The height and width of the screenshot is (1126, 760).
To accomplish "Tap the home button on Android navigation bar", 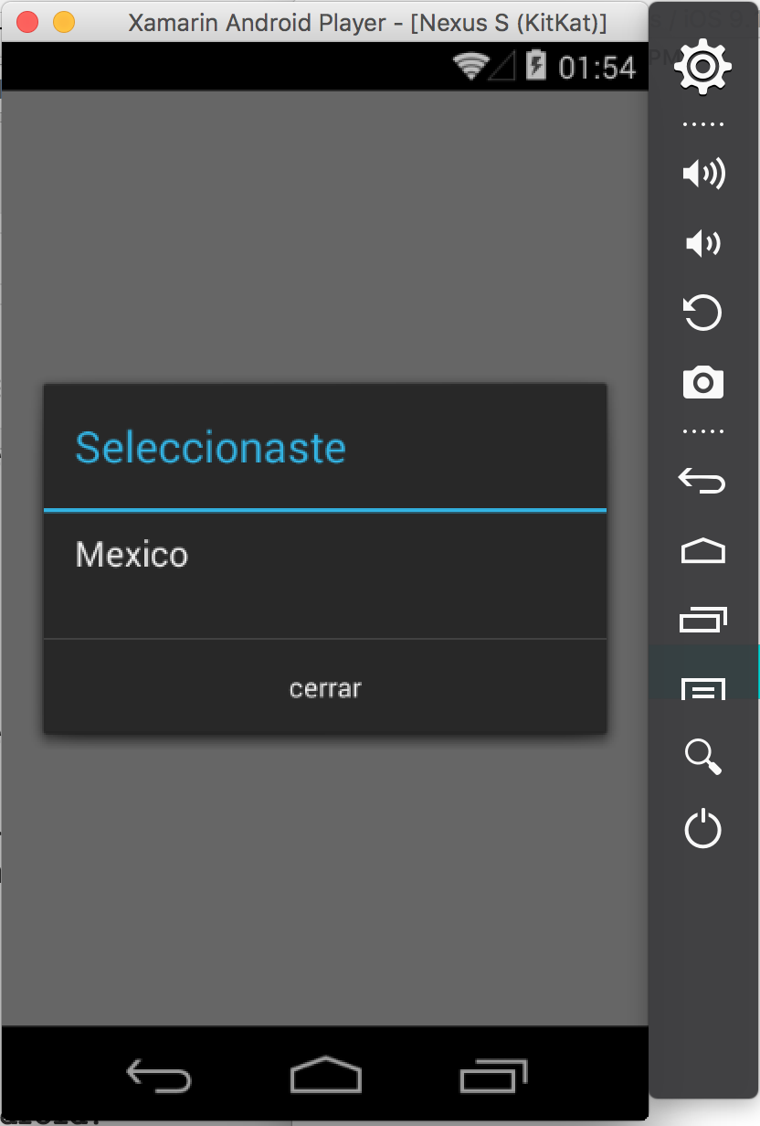I will [x=325, y=1075].
